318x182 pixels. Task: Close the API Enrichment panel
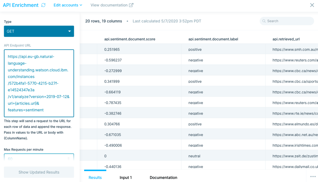[x=312, y=5]
